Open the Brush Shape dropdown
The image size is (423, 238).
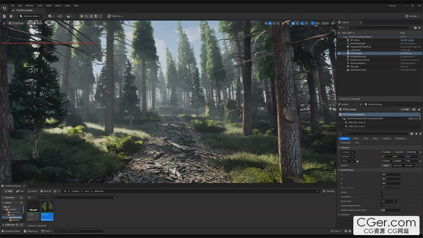pos(388,201)
